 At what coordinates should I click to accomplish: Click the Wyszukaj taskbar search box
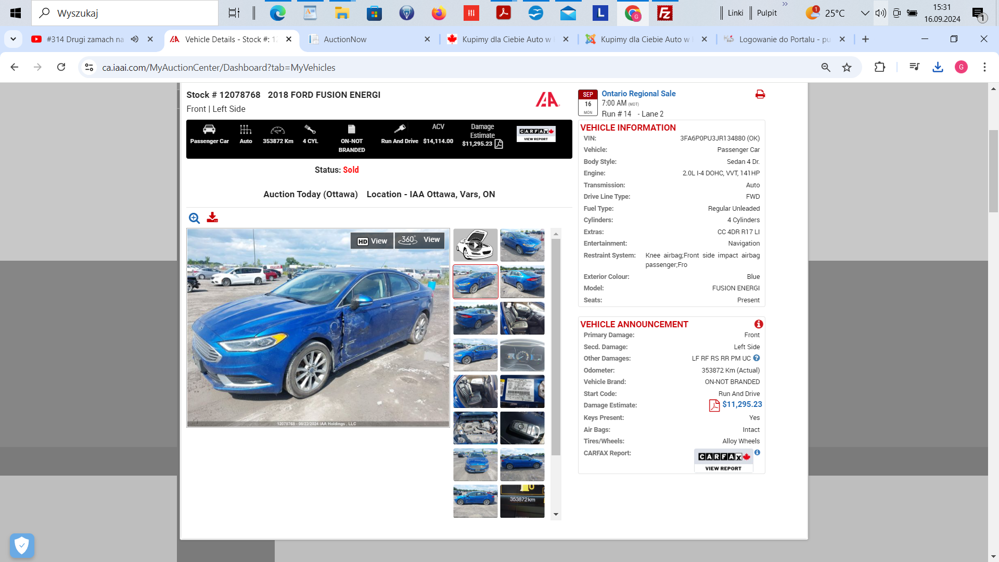click(125, 13)
